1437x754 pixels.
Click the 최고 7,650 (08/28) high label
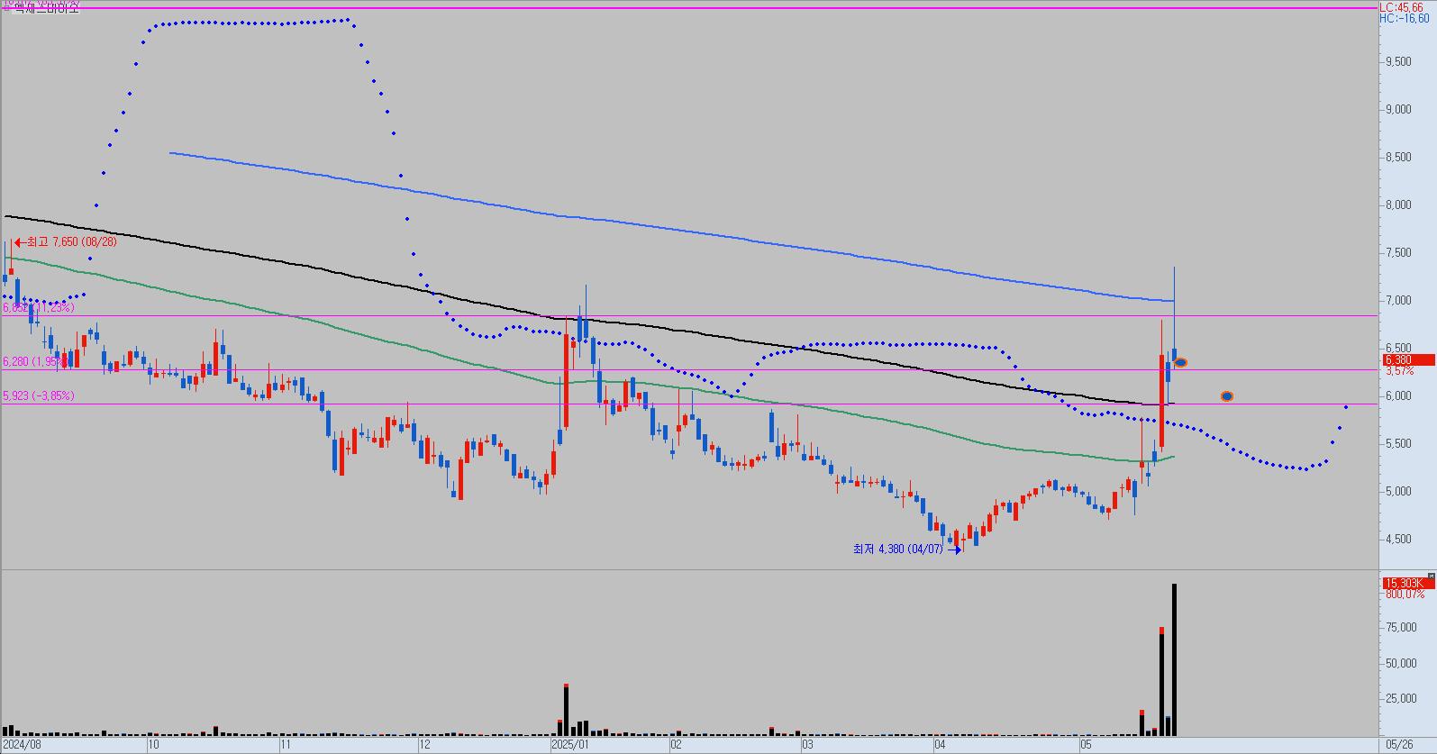[x=71, y=242]
